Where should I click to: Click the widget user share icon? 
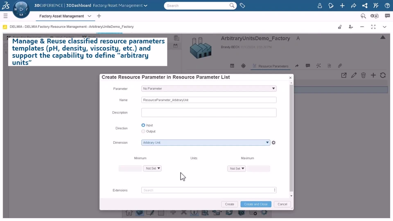click(351, 27)
